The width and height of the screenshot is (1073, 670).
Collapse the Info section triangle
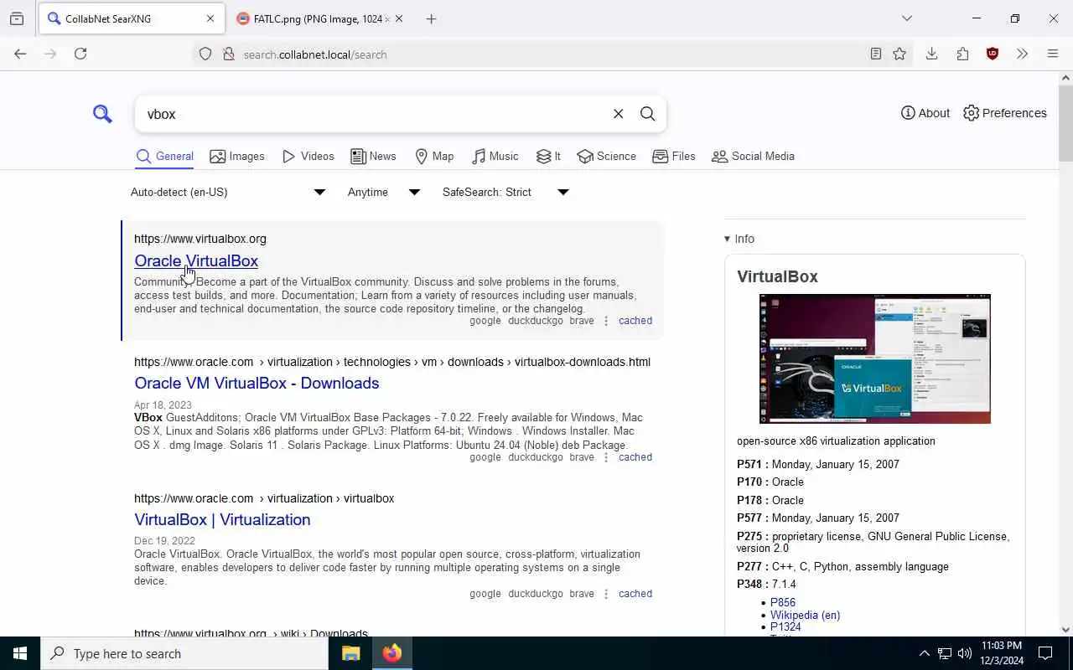click(728, 240)
